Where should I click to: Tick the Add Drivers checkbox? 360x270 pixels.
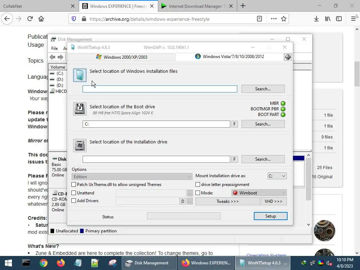click(x=74, y=201)
